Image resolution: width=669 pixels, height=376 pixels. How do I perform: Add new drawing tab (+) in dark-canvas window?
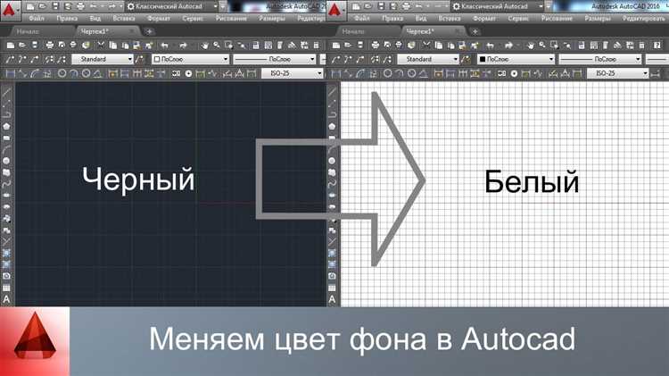click(149, 31)
